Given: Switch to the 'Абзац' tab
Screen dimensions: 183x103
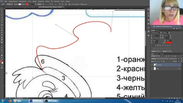Looking at the screenshot, I should tap(158, 31).
